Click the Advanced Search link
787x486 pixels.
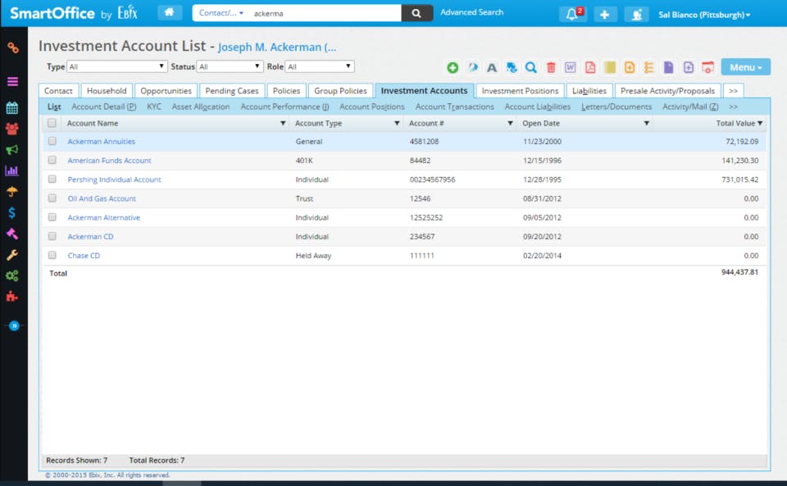(471, 12)
